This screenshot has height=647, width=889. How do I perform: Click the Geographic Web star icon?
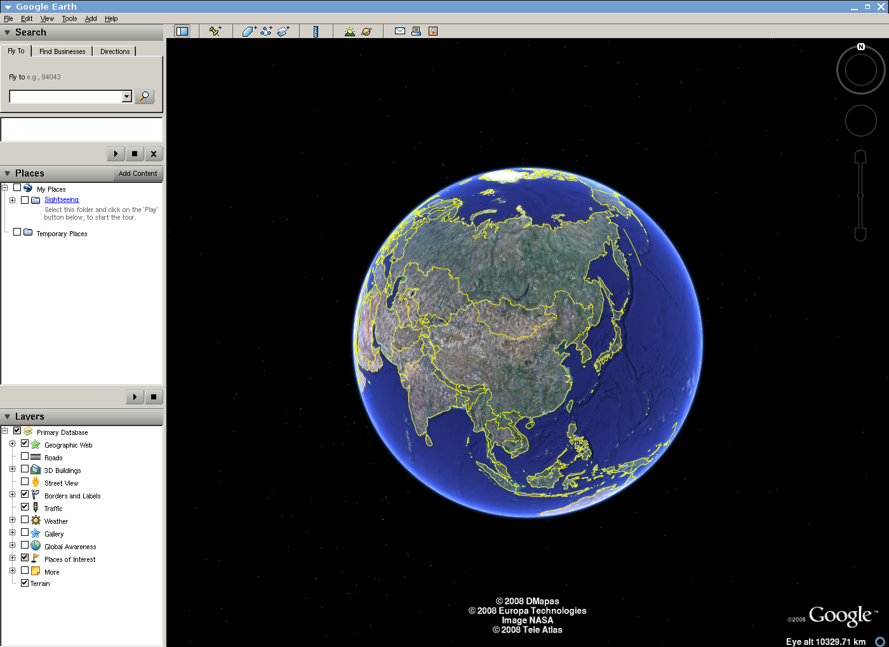pyautogui.click(x=36, y=444)
